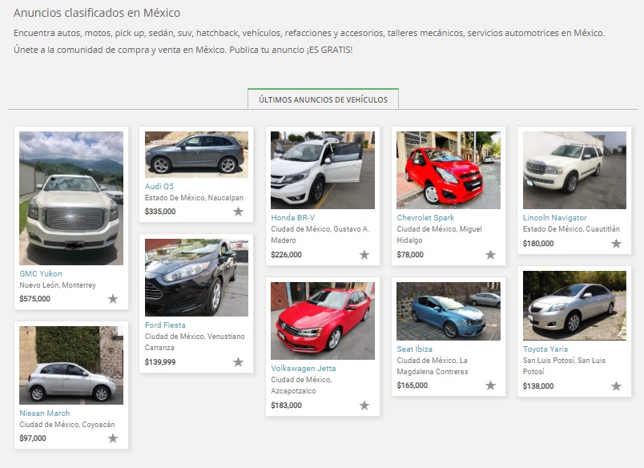View the red Chevrolet Spark photo
Viewport: 644px width, 468px height.
(449, 170)
